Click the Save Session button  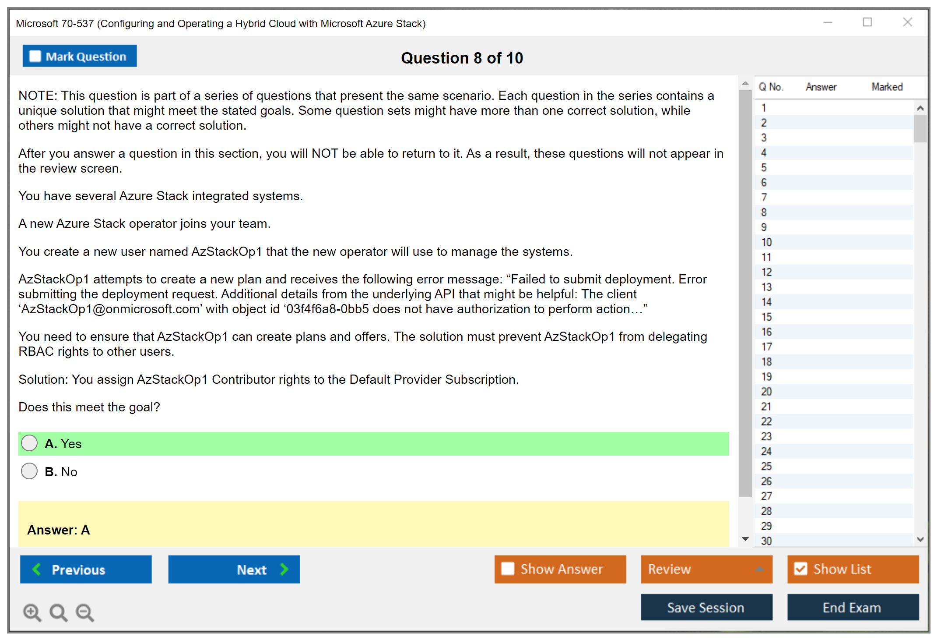(x=706, y=607)
